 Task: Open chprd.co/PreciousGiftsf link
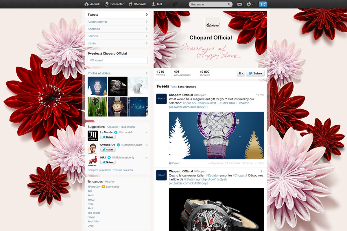(x=201, y=103)
